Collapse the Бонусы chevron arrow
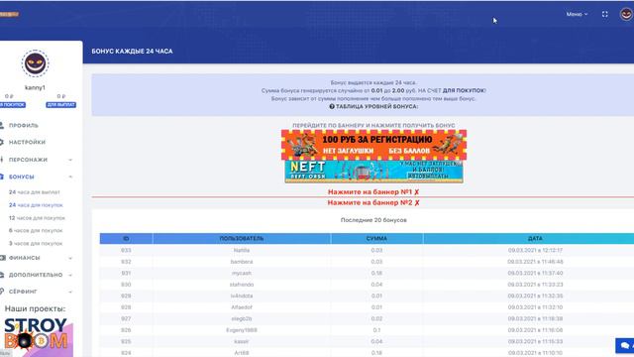The image size is (634, 357). [70, 177]
